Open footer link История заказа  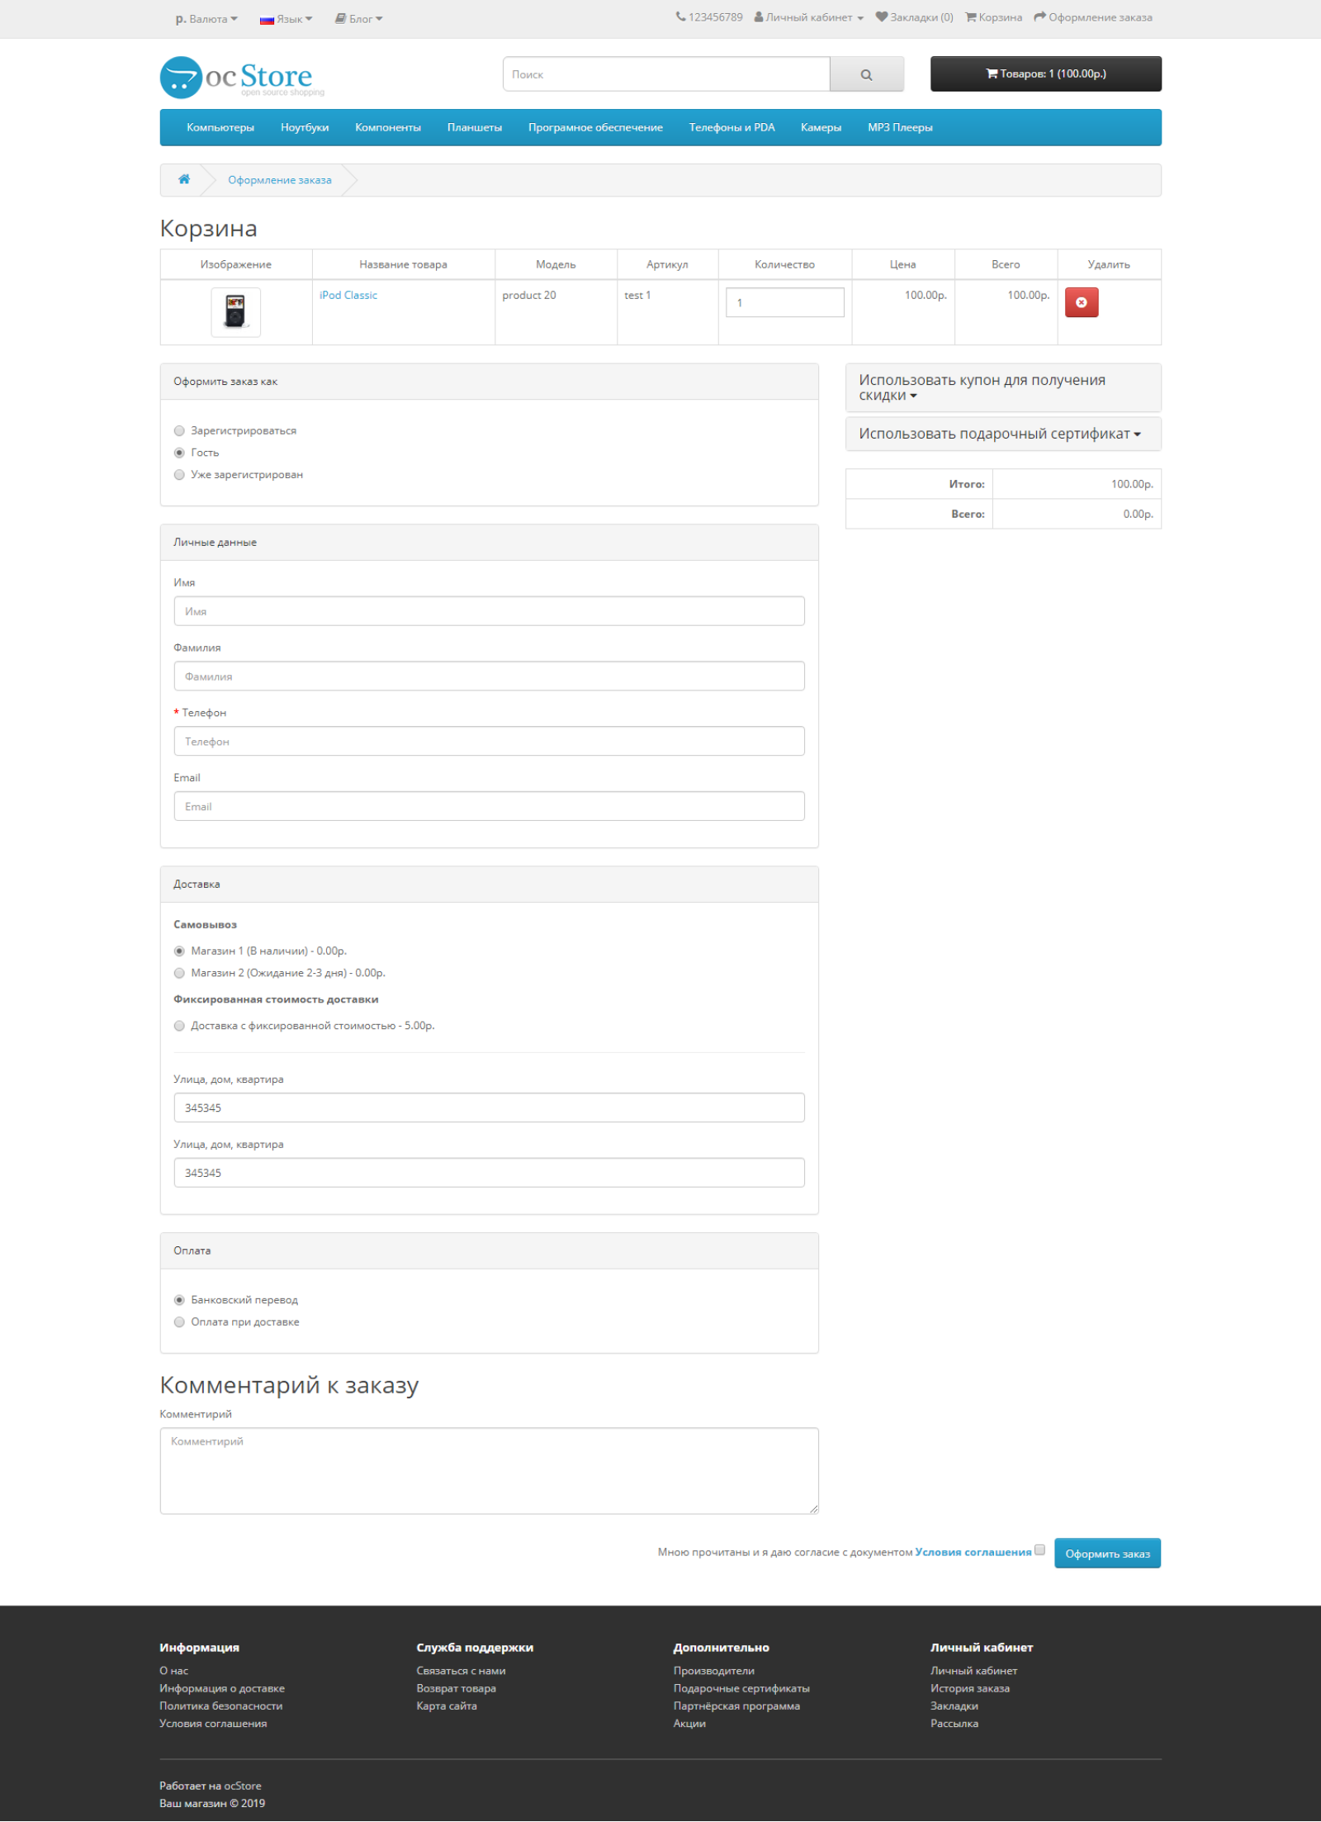coord(970,1689)
